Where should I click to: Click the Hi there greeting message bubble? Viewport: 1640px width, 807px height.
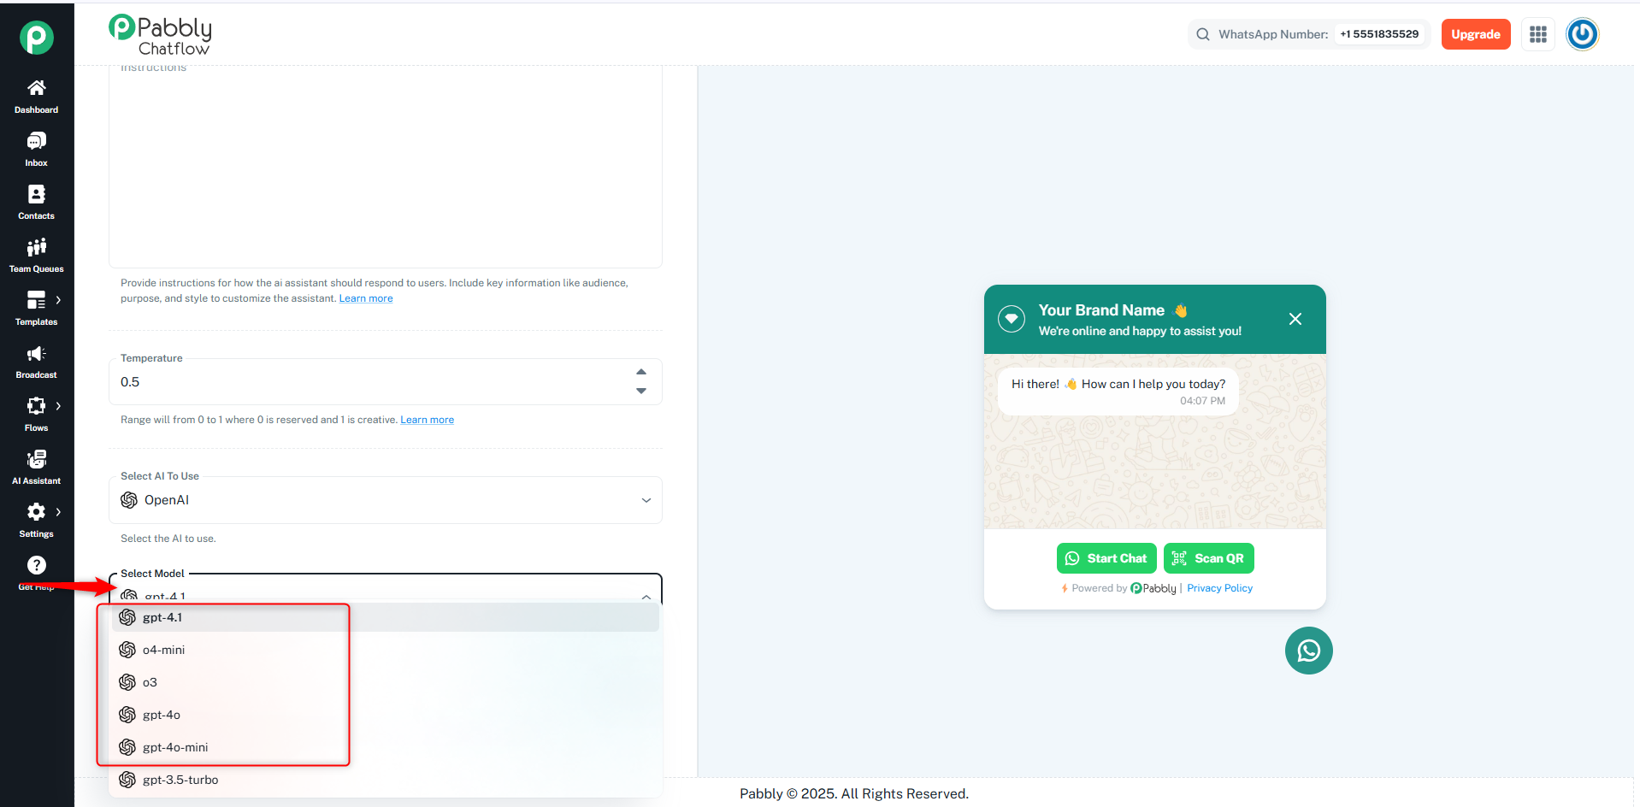1118,392
